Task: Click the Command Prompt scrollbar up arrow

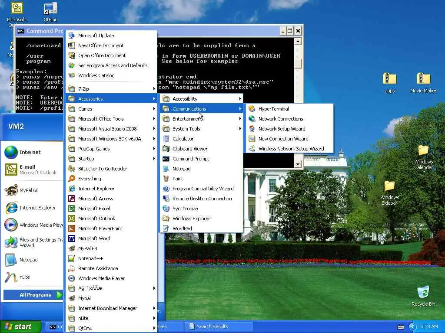Action: [x=298, y=42]
